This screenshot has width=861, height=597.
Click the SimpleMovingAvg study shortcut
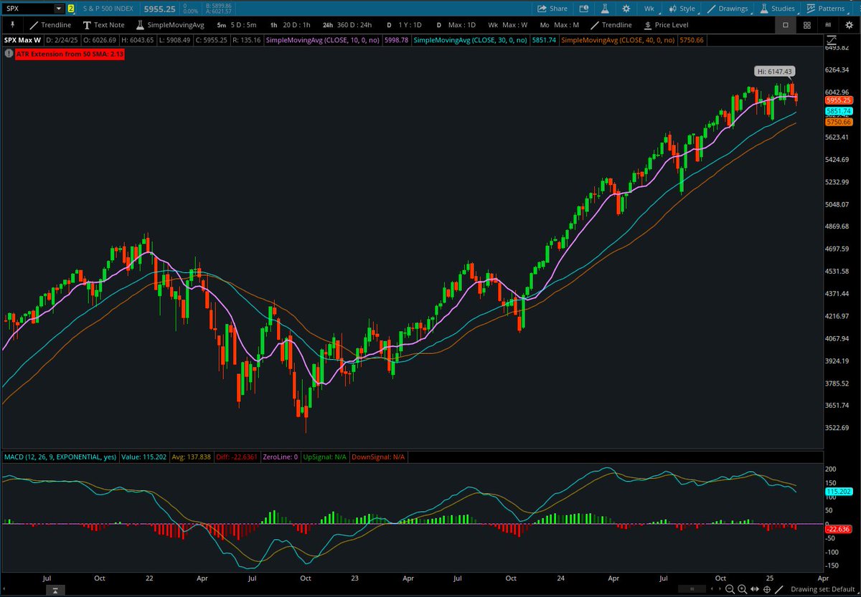point(170,24)
